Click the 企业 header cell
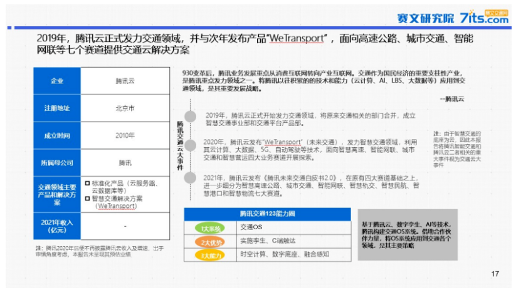 [57, 81]
